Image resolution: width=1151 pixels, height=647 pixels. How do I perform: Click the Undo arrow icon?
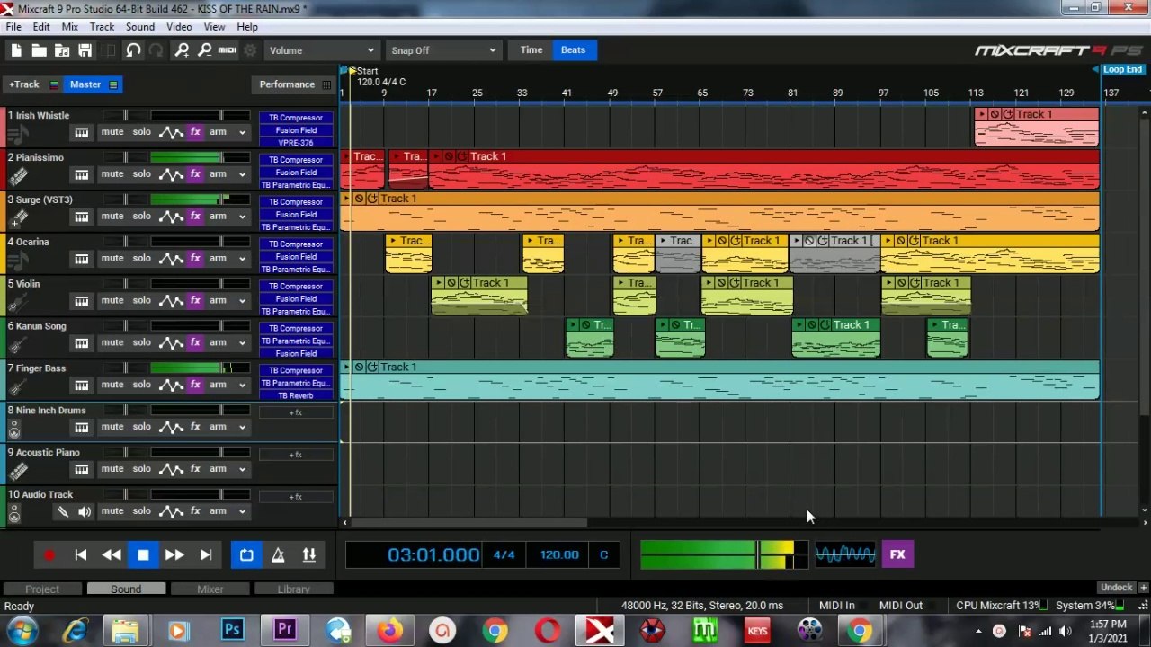(133, 50)
